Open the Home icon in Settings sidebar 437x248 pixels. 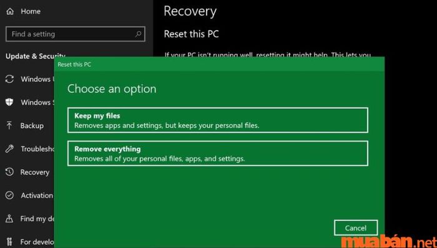coord(10,12)
